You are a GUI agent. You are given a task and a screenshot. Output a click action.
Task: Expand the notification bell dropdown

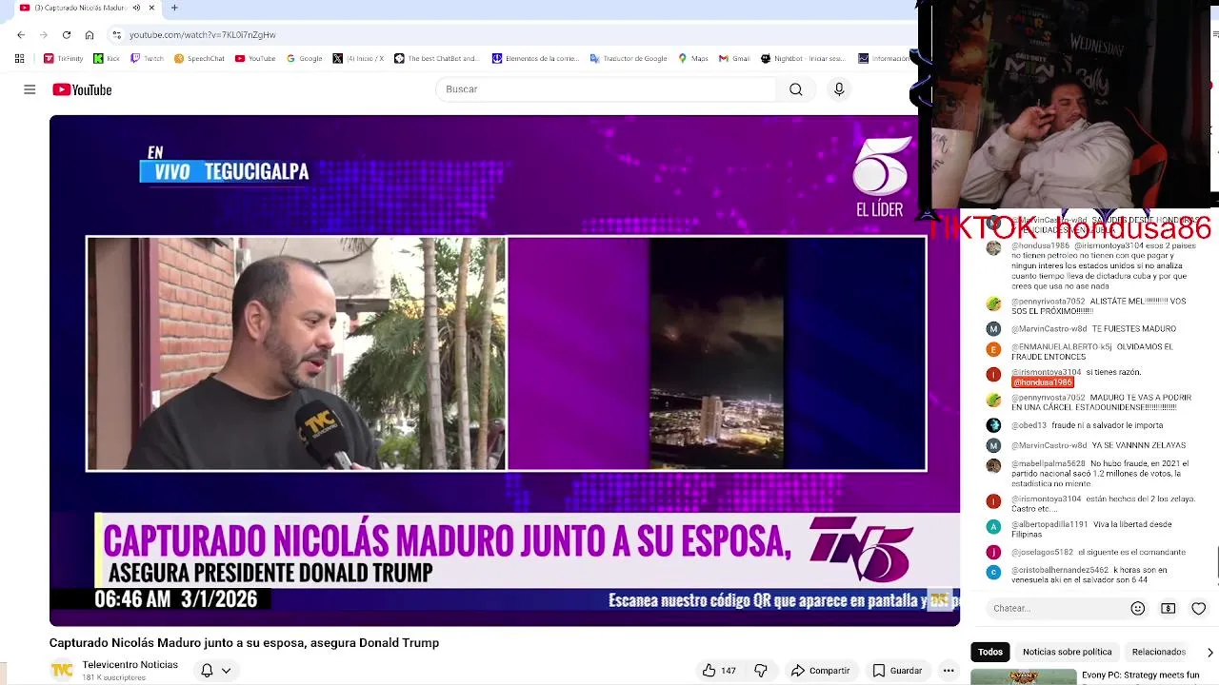click(x=215, y=671)
